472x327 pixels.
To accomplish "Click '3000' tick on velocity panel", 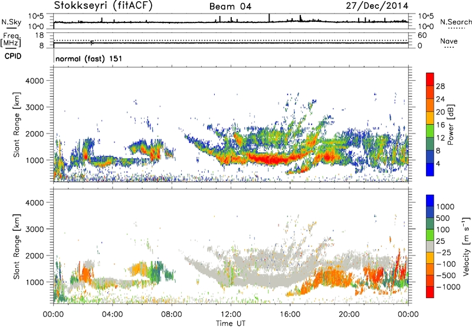I will 34,229.
